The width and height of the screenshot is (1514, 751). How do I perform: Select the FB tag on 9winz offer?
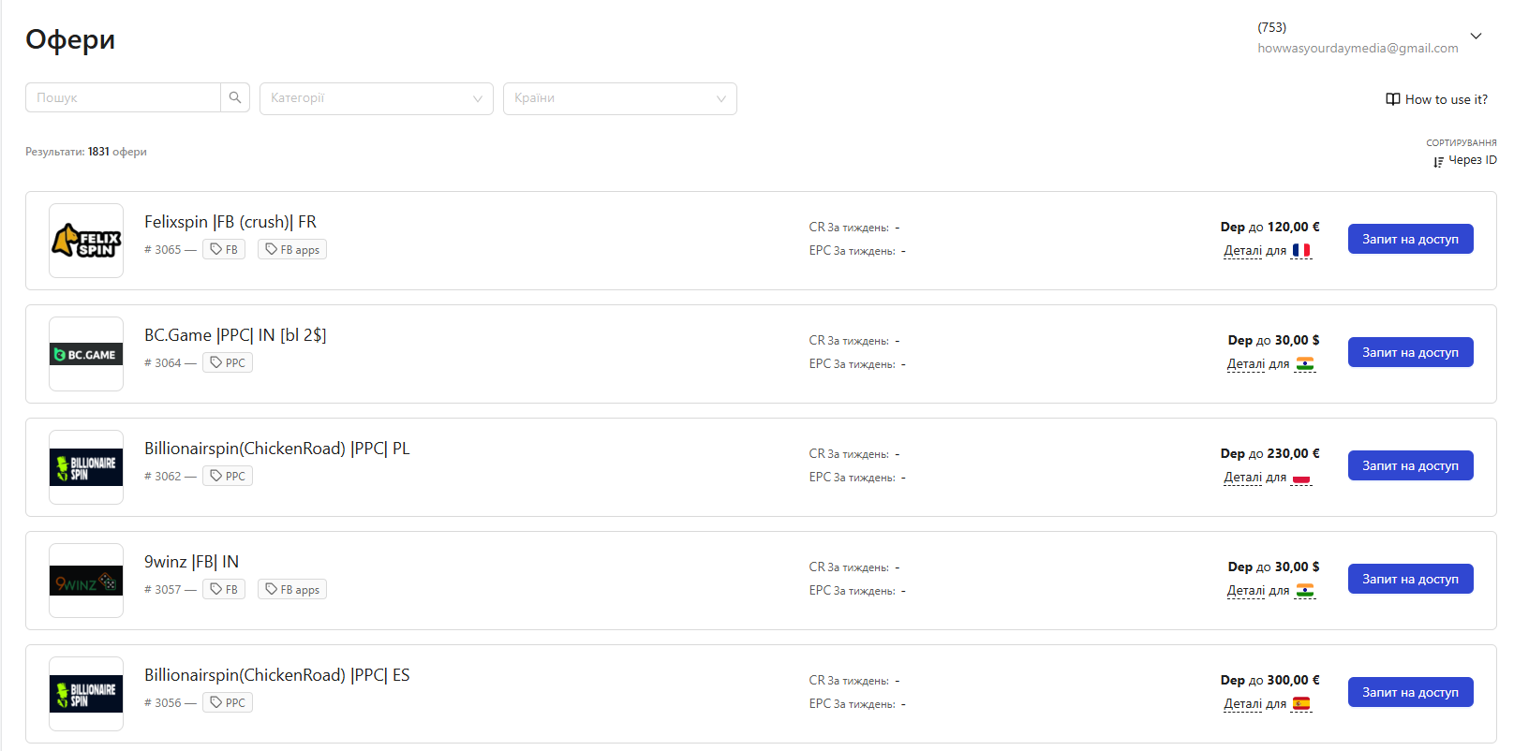[x=224, y=590]
